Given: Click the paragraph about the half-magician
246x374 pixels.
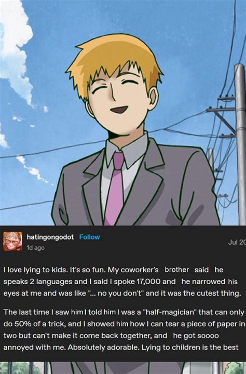Looking at the screenshot, I should coord(124,330).
